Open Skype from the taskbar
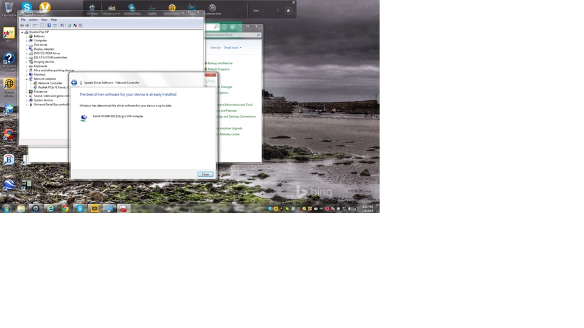This screenshot has width=584, height=328. click(80, 208)
